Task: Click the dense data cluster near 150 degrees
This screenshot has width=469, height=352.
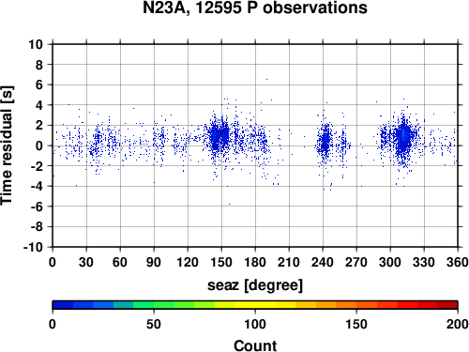Action: click(x=219, y=137)
